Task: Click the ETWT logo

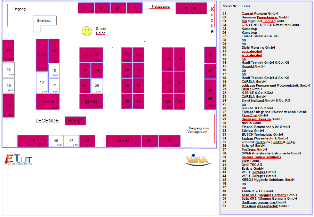Action: [x=18, y=159]
